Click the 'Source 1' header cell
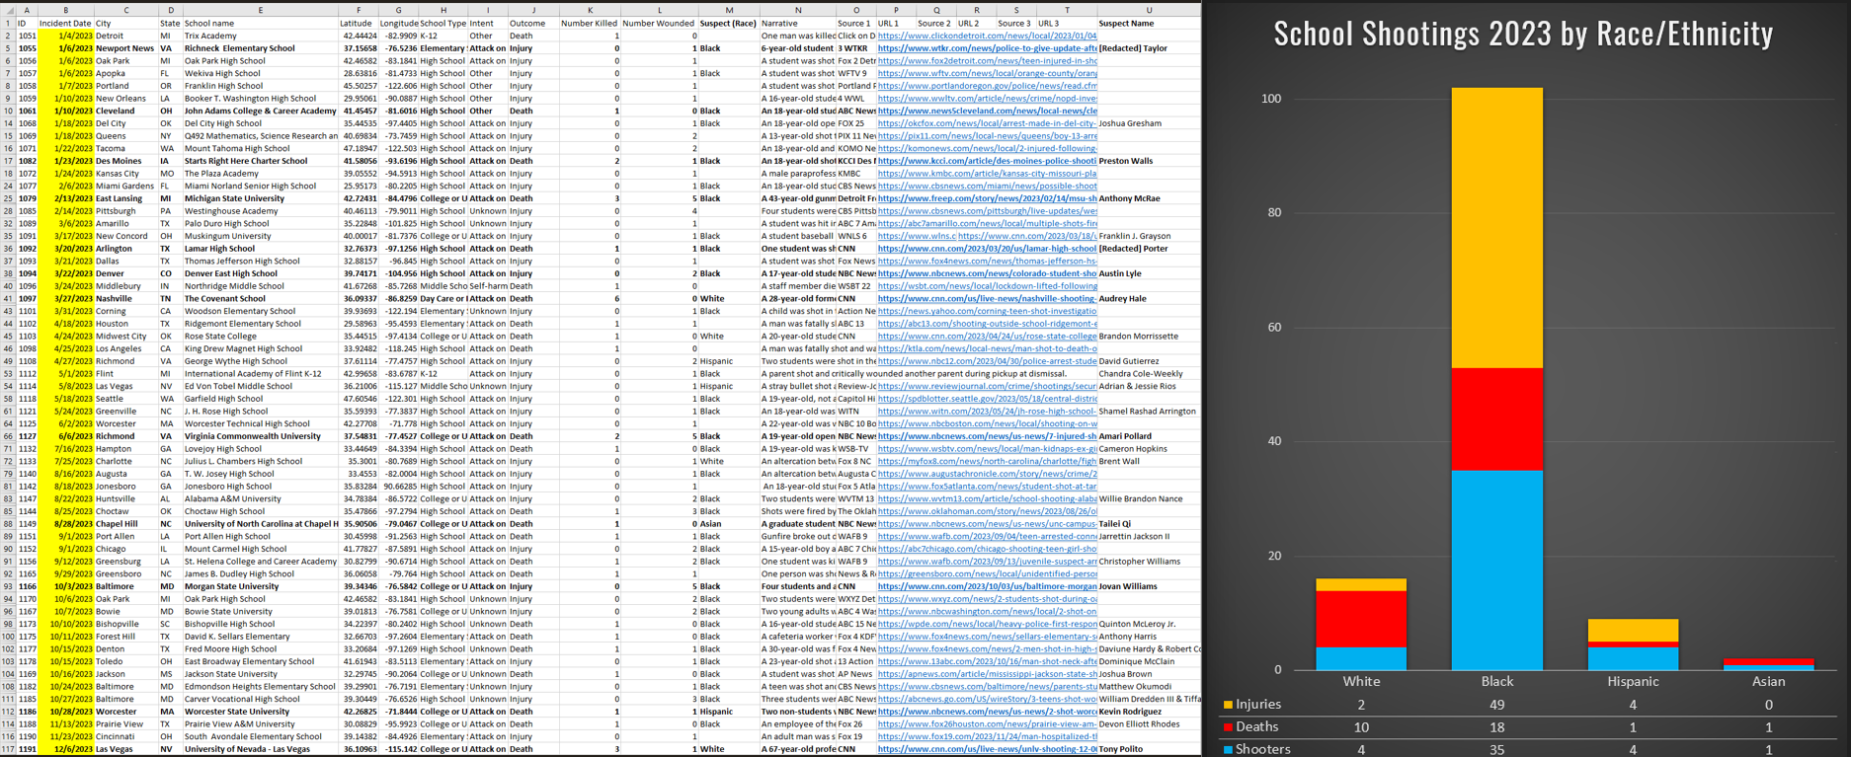1851x757 pixels. [854, 23]
